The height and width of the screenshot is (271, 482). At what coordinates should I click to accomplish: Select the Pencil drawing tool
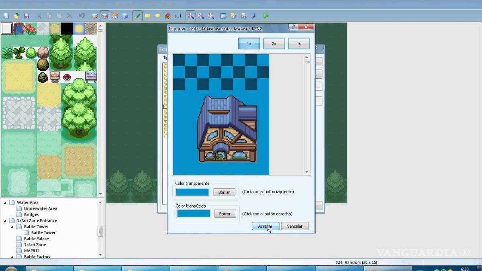[x=138, y=16]
